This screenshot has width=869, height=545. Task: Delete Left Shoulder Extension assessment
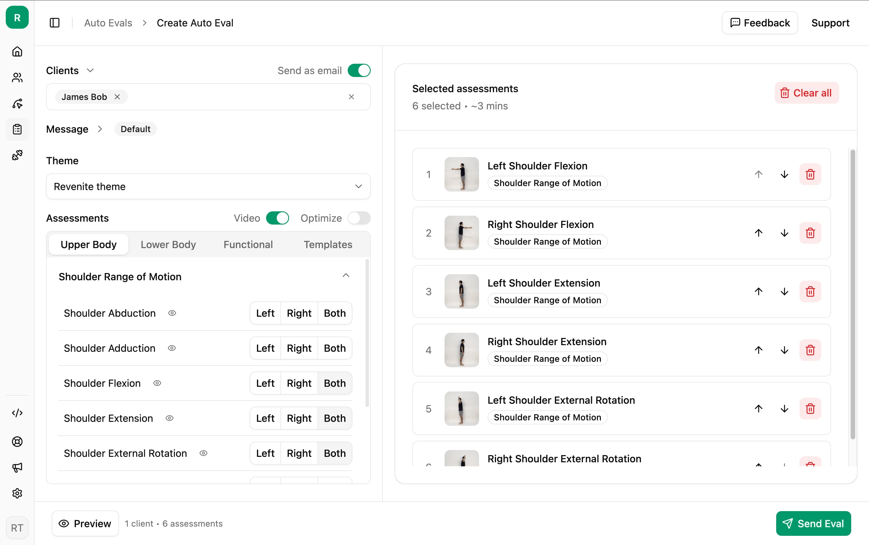tap(810, 292)
